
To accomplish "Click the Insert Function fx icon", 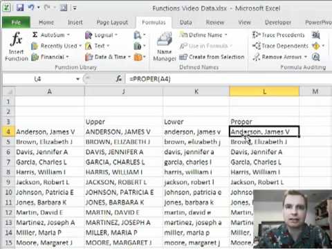I will click(16, 39).
